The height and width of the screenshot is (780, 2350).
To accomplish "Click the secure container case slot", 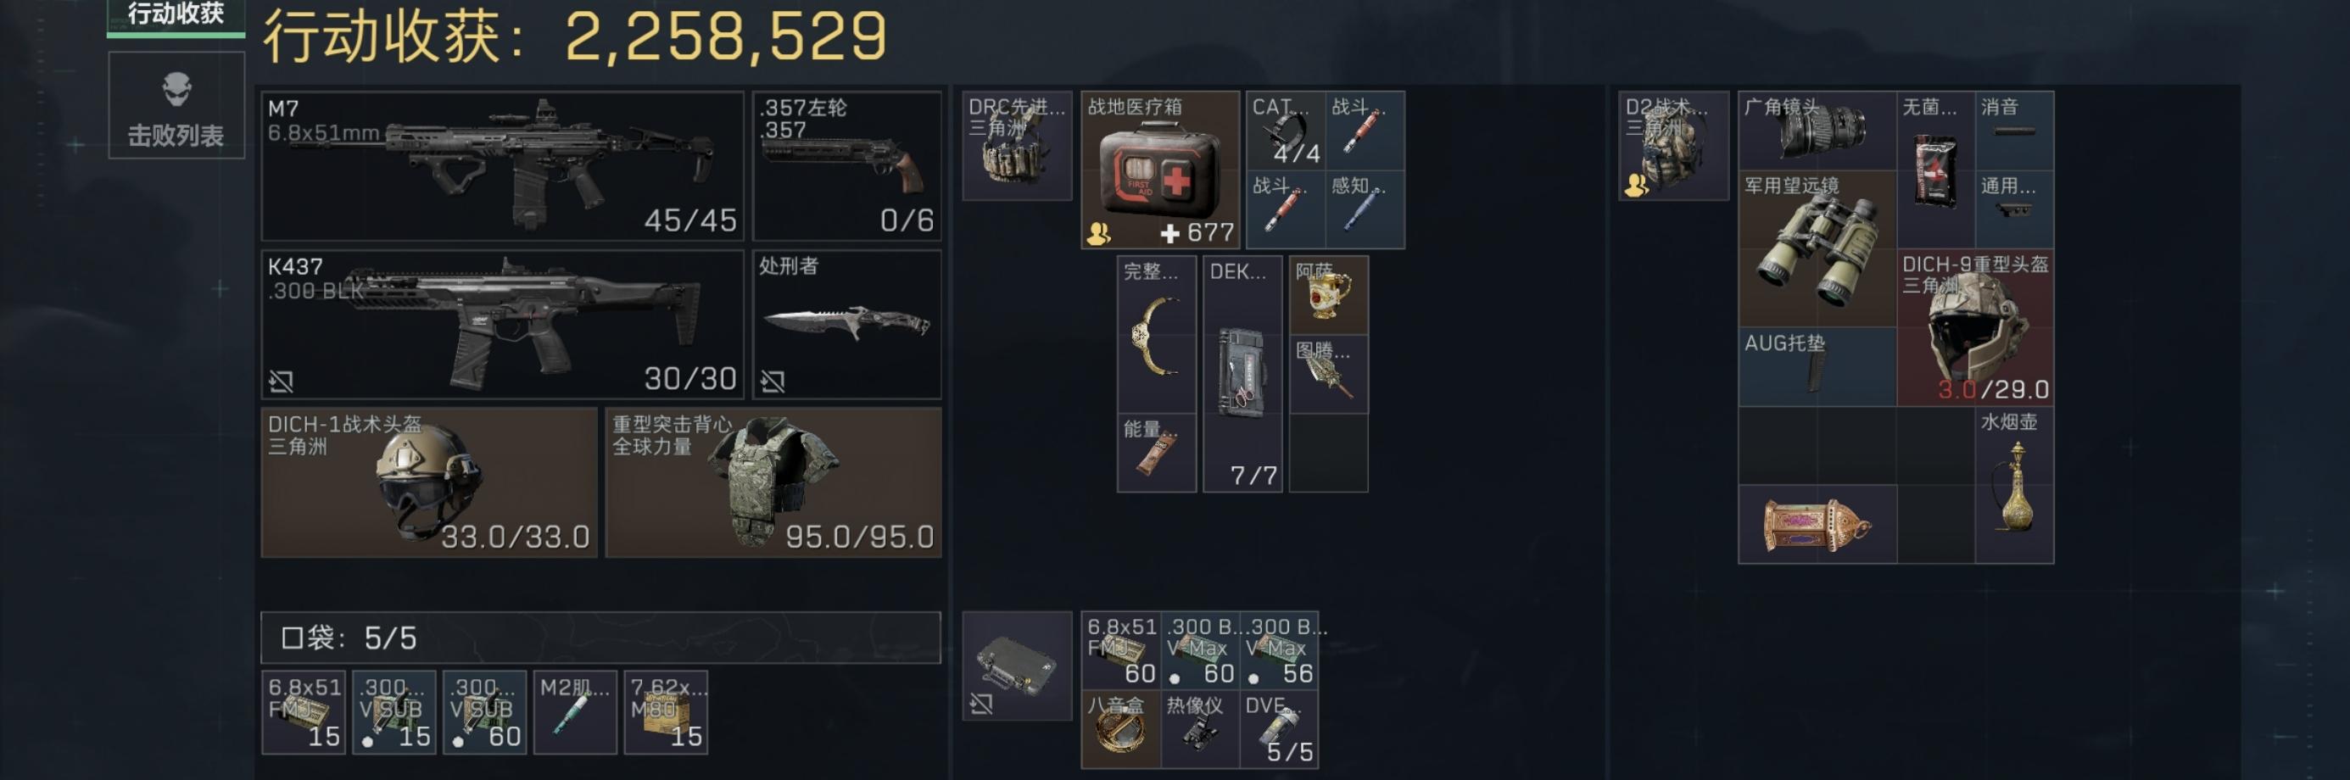I will pyautogui.click(x=1017, y=666).
